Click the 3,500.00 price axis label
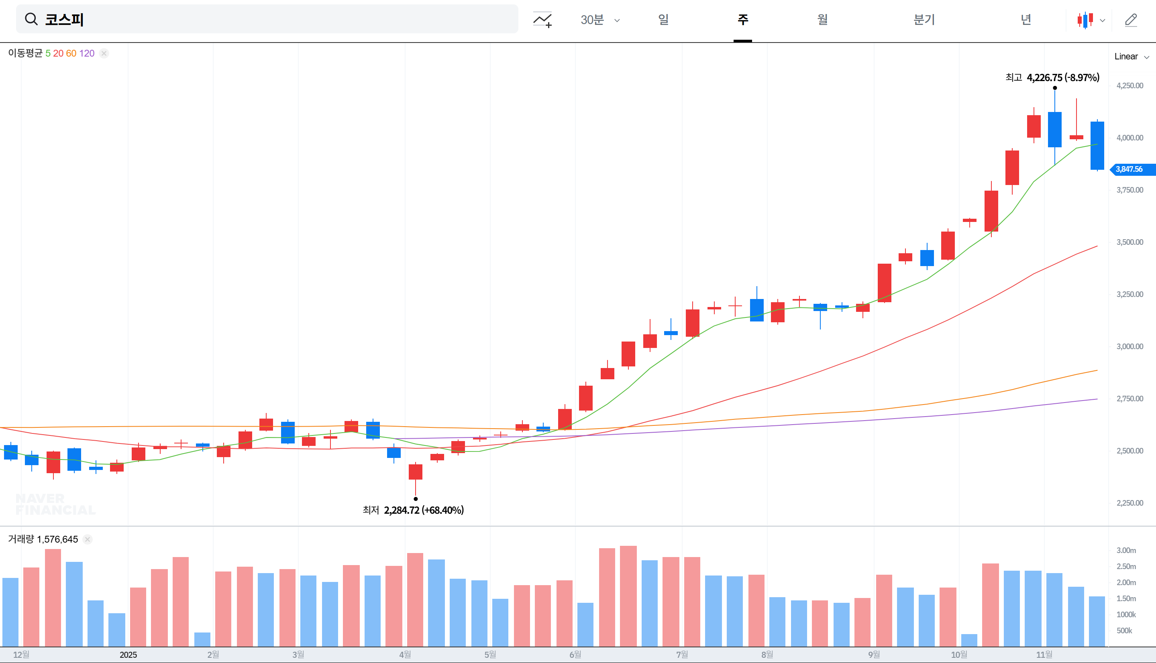This screenshot has height=663, width=1156. [x=1129, y=242]
